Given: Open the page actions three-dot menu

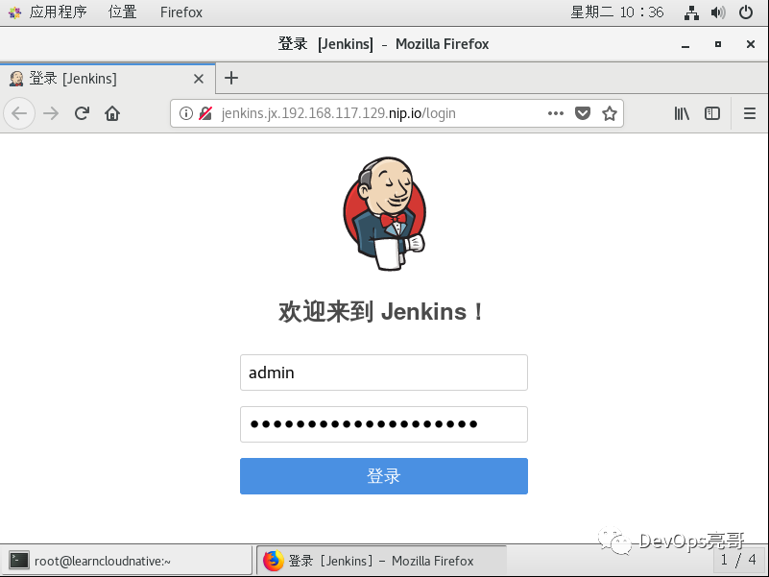Looking at the screenshot, I should pos(555,113).
